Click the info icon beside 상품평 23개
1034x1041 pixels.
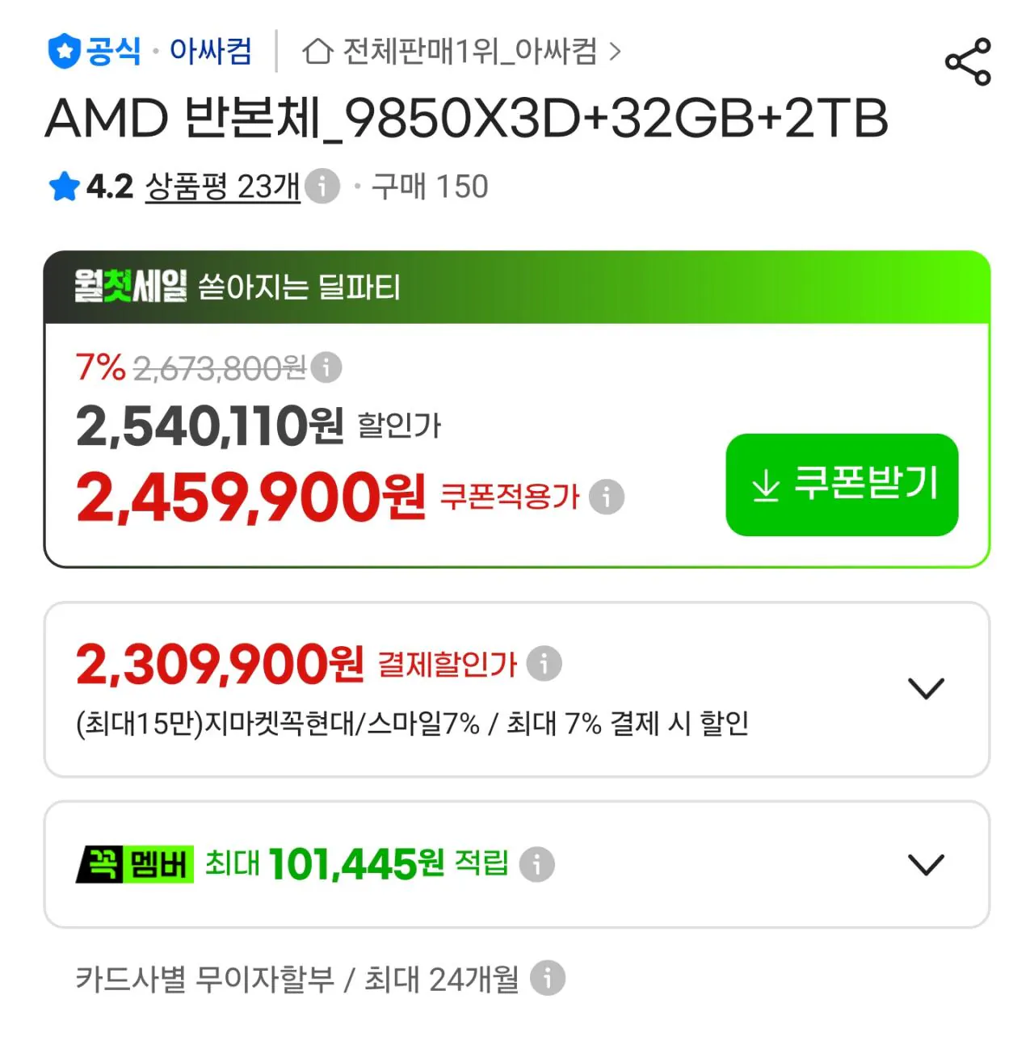point(322,187)
